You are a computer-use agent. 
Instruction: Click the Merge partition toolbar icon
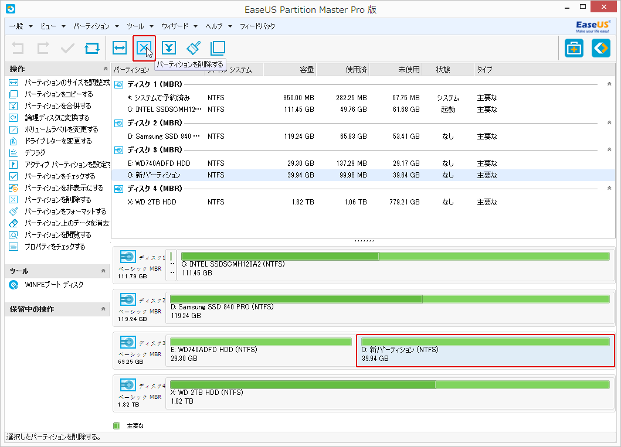click(169, 48)
